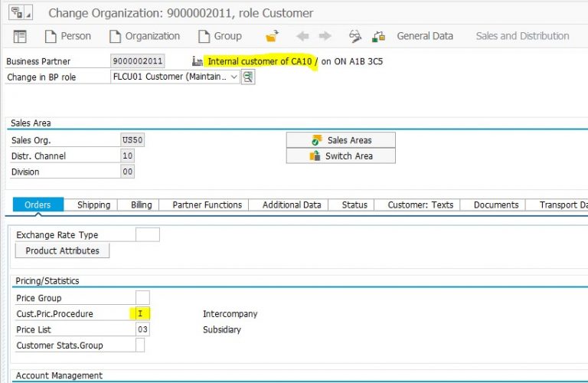Viewport: 588px width, 383px height.
Task: Click the check/relationships icon beside glasses
Action: pos(378,36)
